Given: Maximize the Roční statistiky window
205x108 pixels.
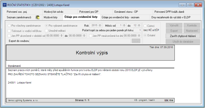Looking at the screenshot, I should (190, 5).
